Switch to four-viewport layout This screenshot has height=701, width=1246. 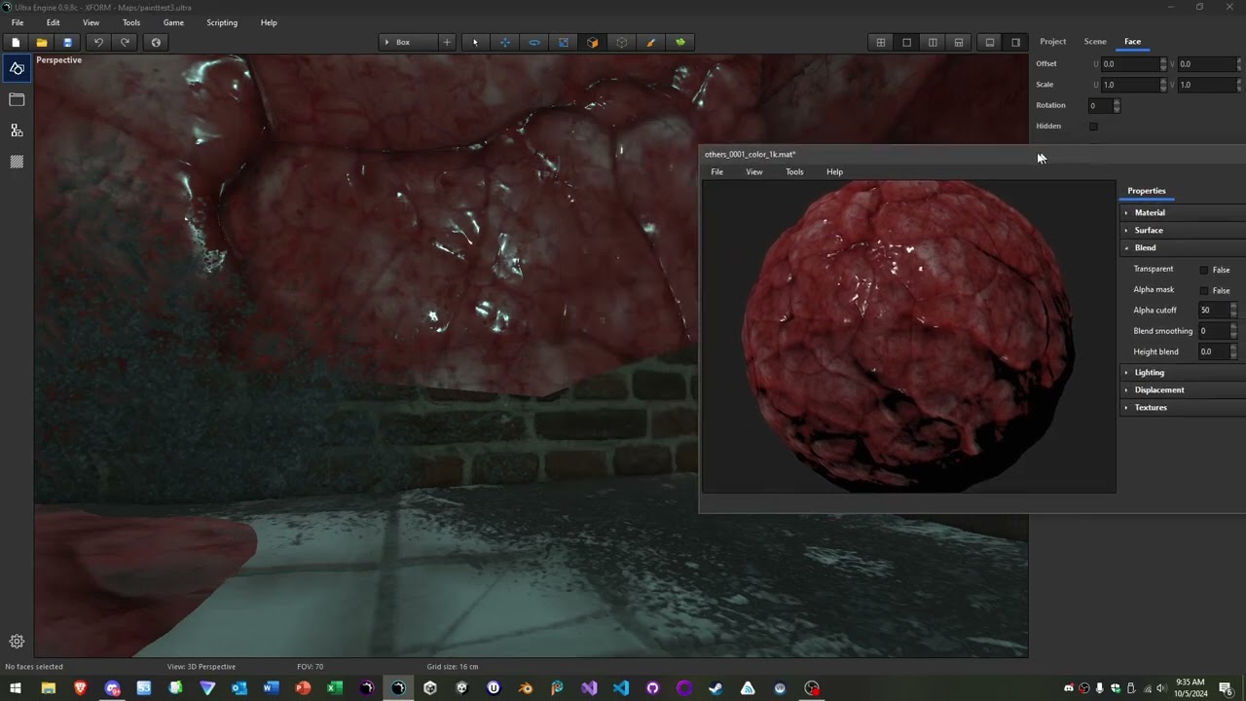pyautogui.click(x=881, y=42)
